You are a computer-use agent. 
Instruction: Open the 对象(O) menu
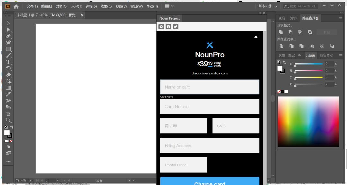pyautogui.click(x=62, y=6)
